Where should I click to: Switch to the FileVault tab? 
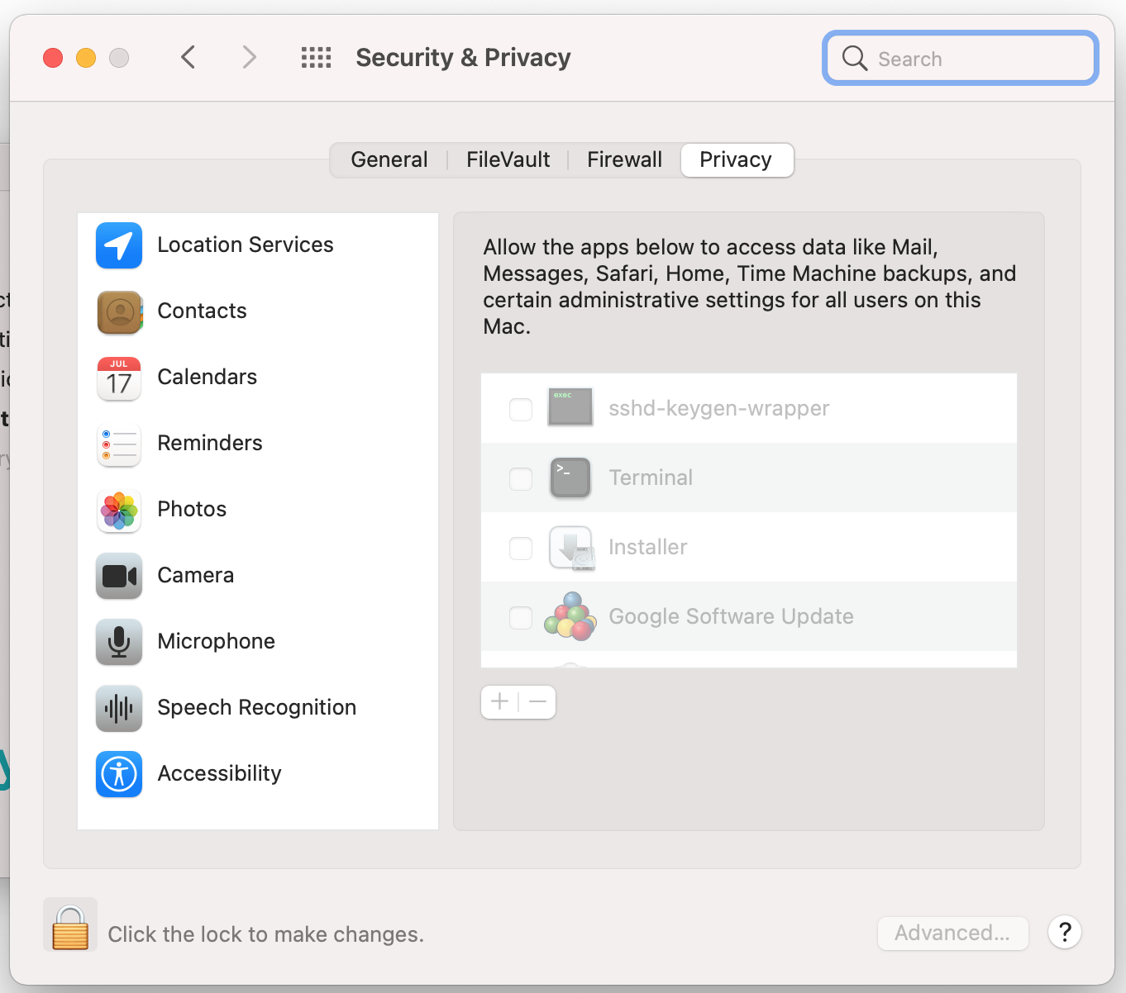pos(508,159)
